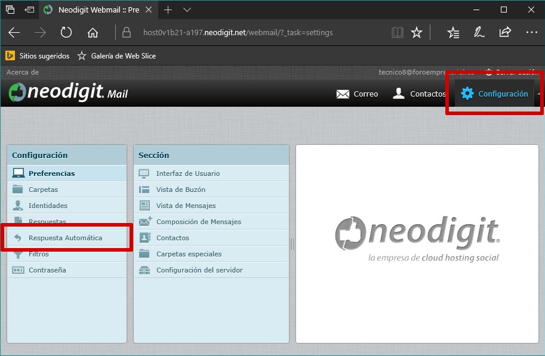
Task: Reload the page with the refresh icon
Action: pyautogui.click(x=66, y=33)
